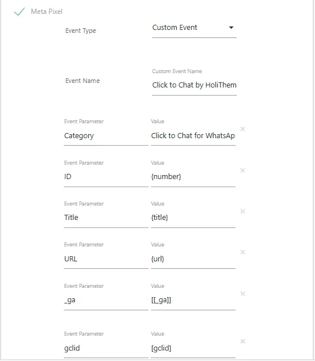
Task: Remove the _ga parameter row
Action: pyautogui.click(x=242, y=294)
